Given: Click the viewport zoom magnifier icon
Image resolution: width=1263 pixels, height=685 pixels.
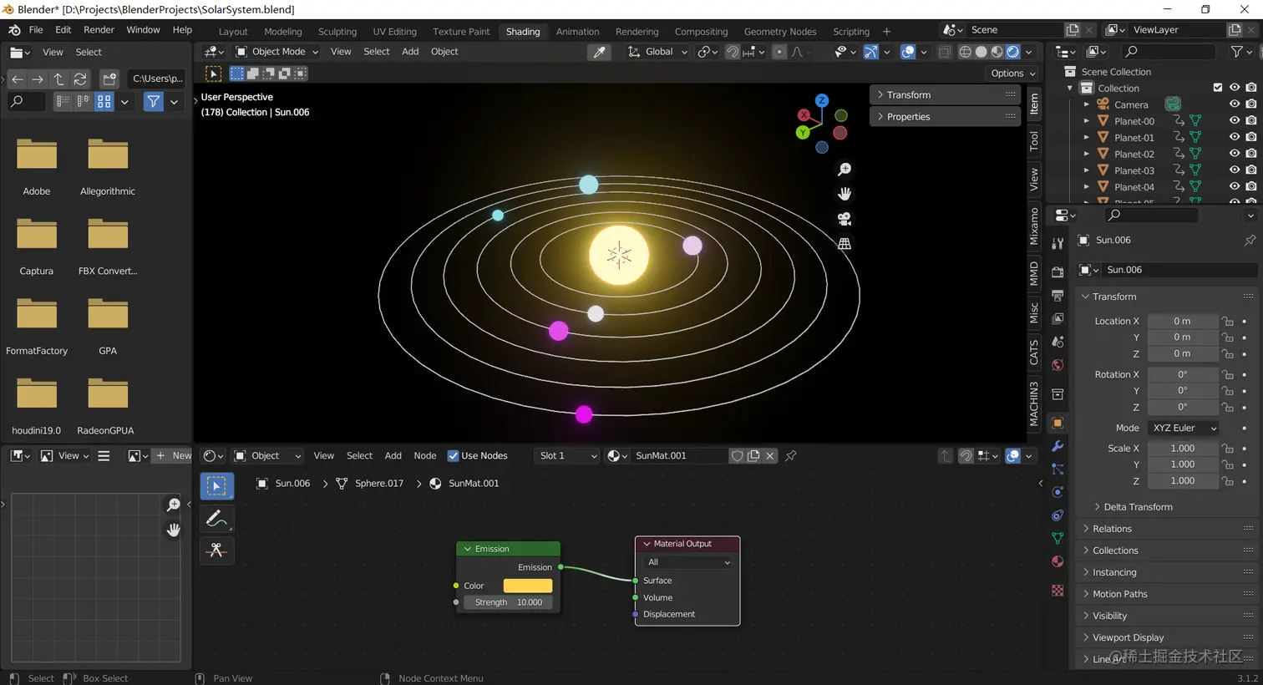Looking at the screenshot, I should pyautogui.click(x=845, y=170).
